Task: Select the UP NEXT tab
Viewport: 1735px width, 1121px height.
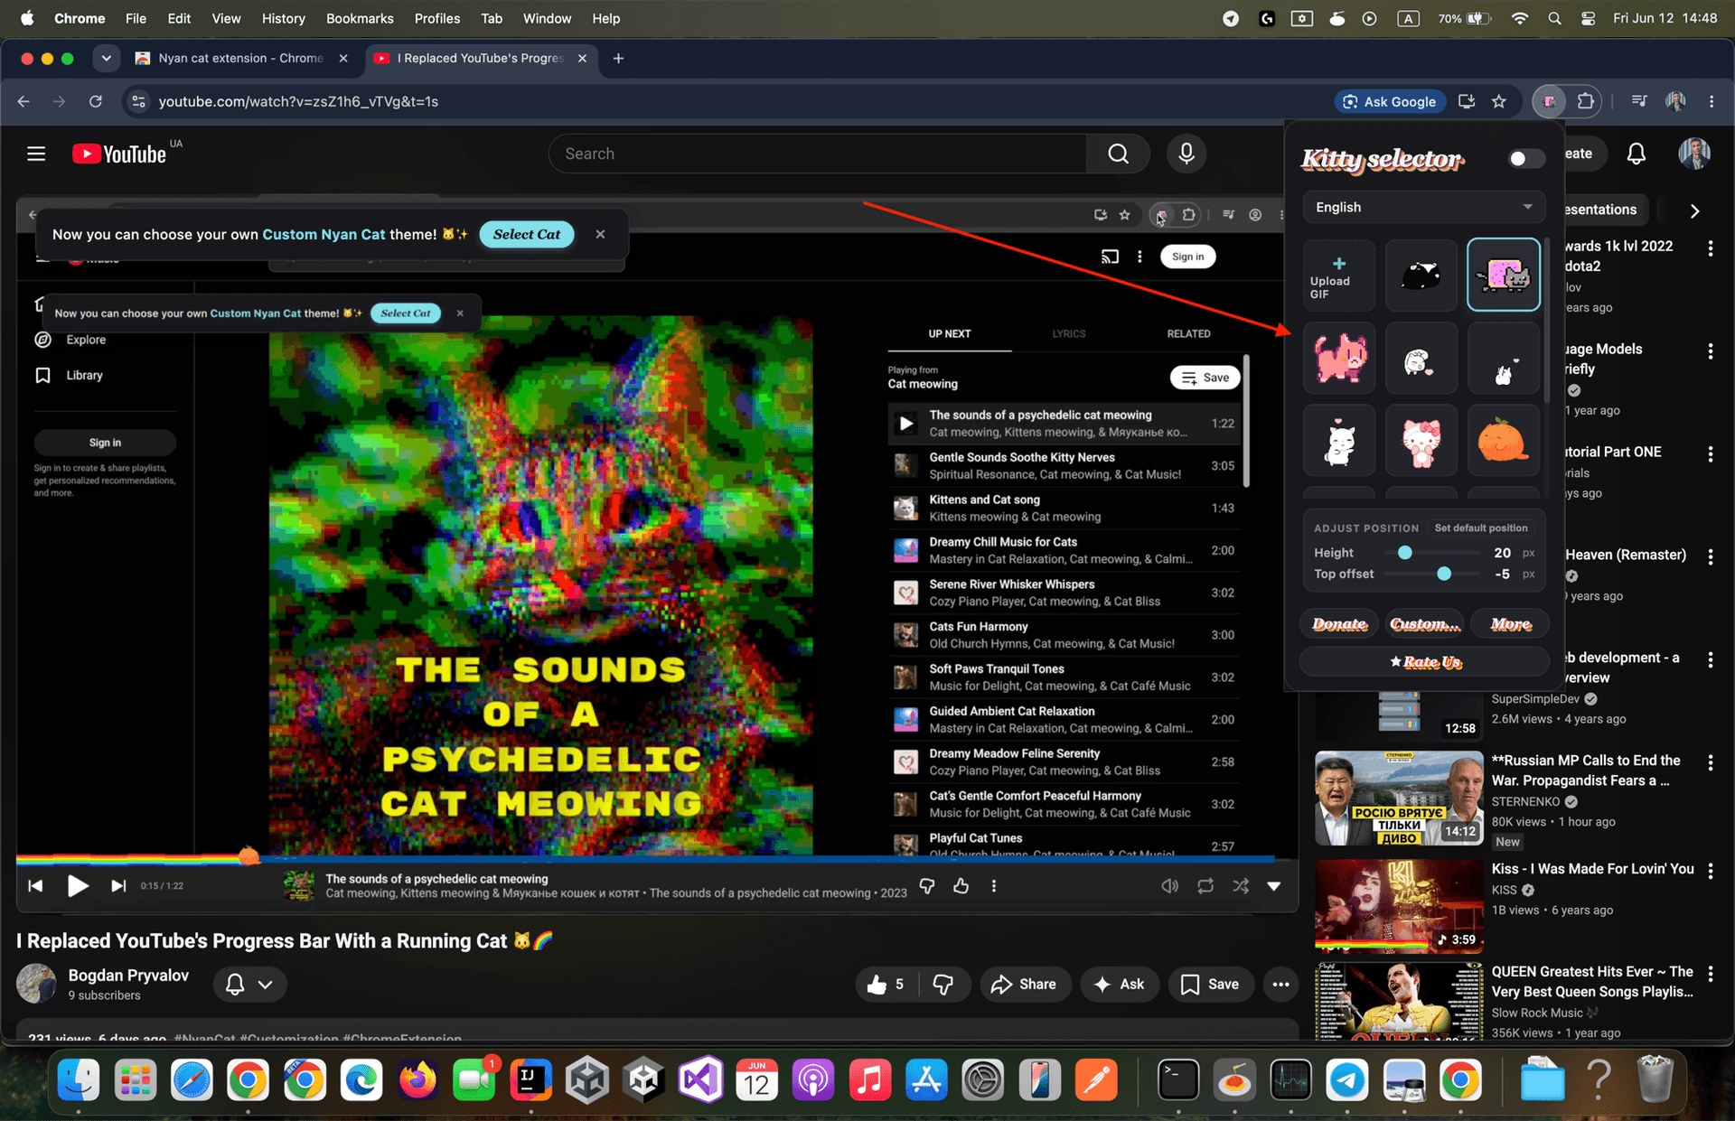Action: (x=950, y=334)
